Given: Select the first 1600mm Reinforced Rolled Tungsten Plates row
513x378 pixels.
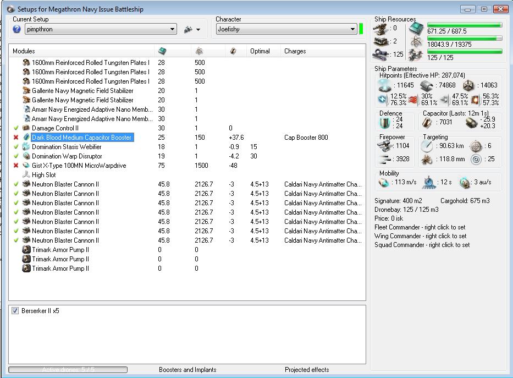Looking at the screenshot, I should (x=90, y=63).
